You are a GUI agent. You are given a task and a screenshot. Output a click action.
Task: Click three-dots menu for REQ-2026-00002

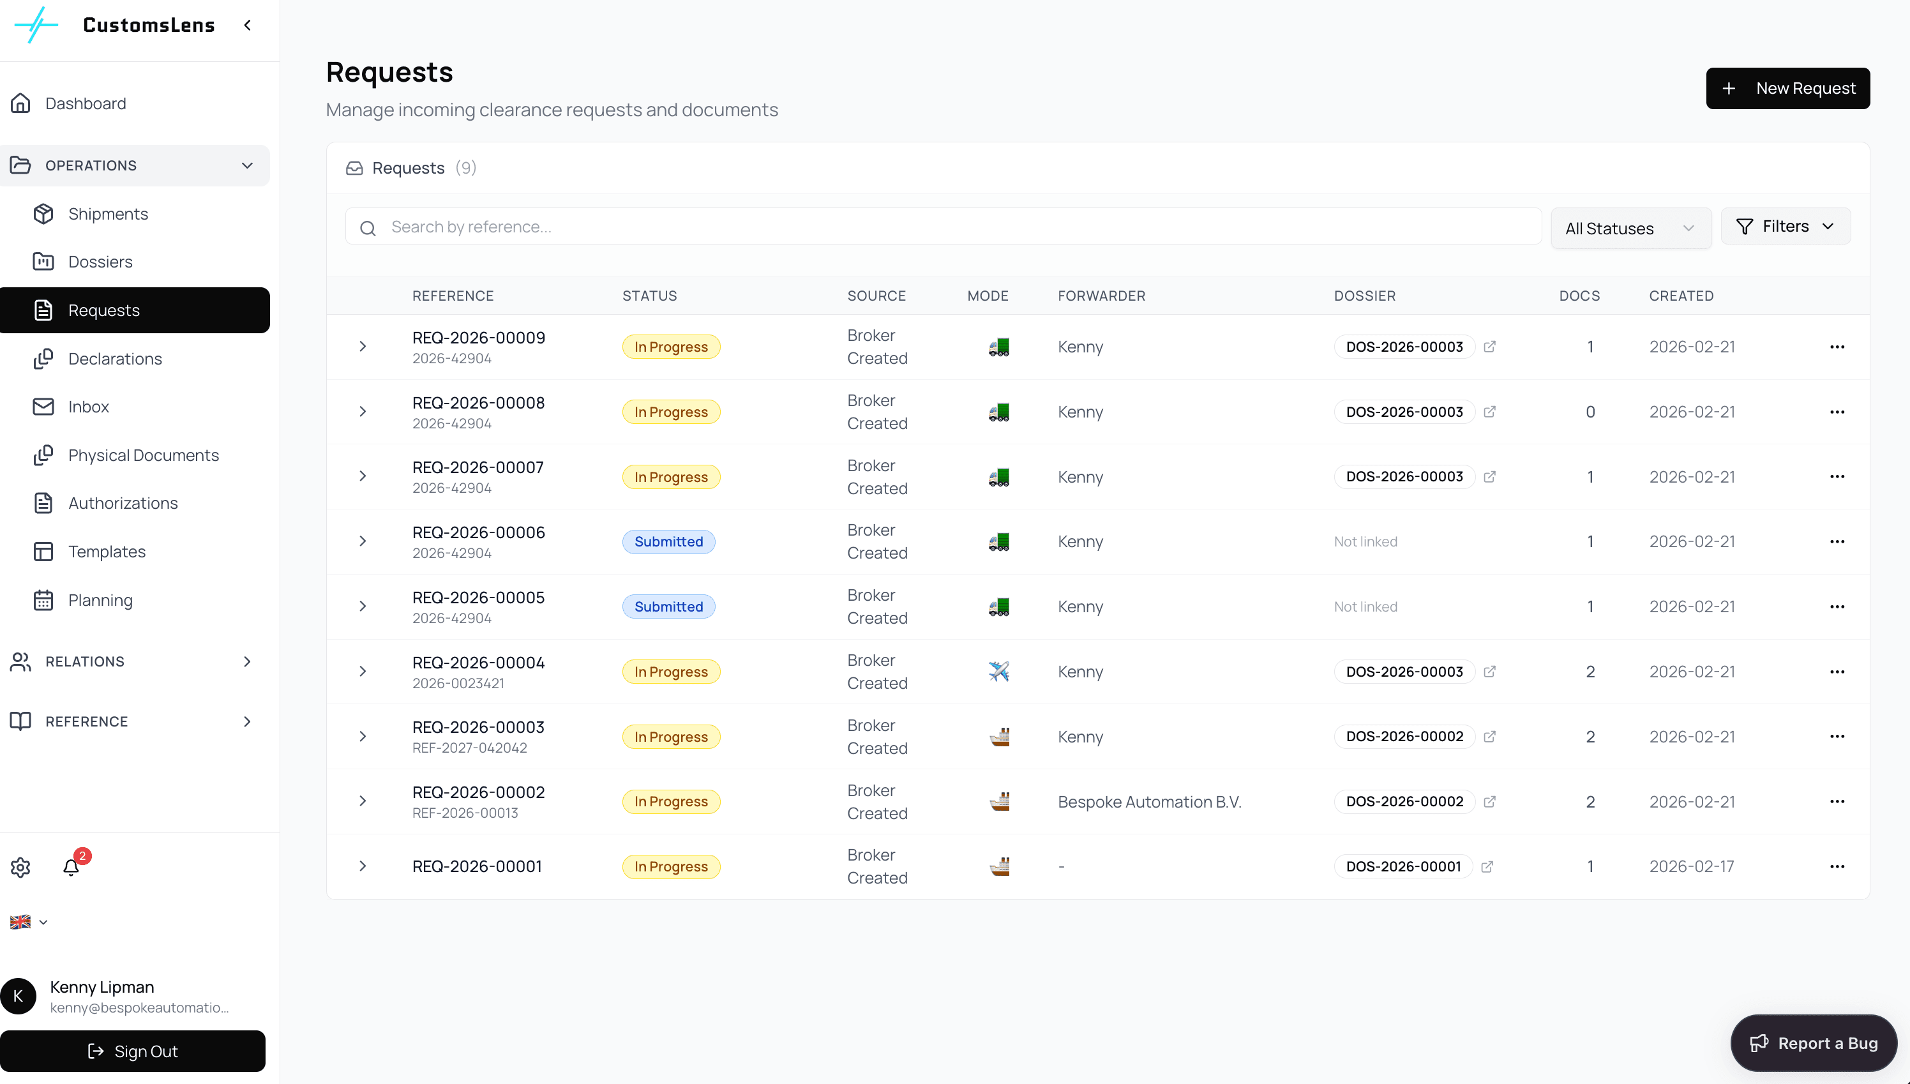pos(1837,802)
